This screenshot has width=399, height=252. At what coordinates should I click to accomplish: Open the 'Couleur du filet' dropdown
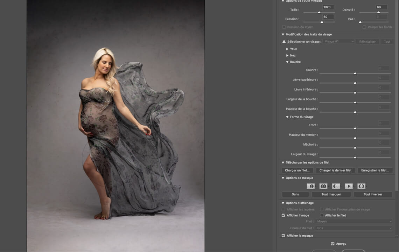(x=354, y=228)
